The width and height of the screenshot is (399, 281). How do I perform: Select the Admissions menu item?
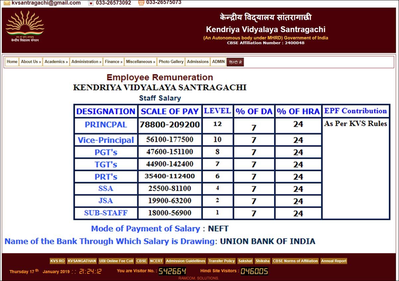pyautogui.click(x=198, y=62)
